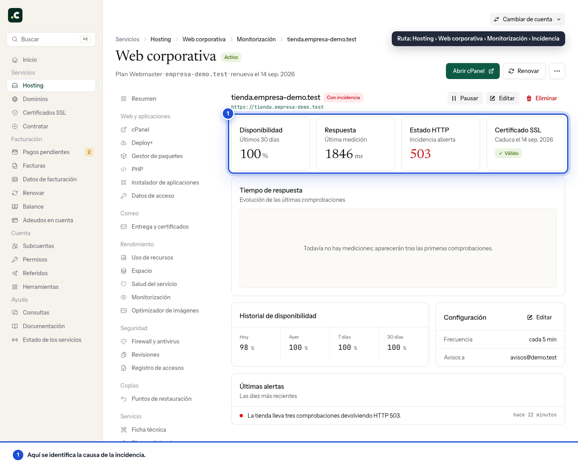Image resolution: width=578 pixels, height=467 pixels.
Task: Click the Renovar button next to cPanel
Action: pos(524,71)
